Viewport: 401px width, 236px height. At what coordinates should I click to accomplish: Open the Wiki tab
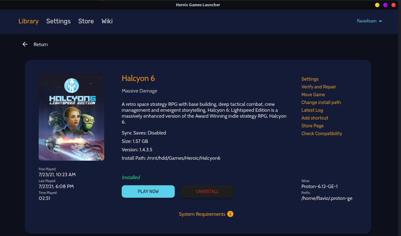tap(107, 21)
